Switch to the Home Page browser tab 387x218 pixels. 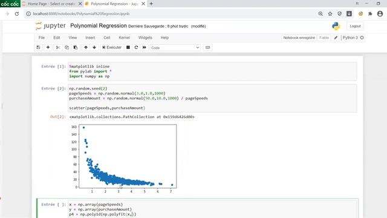[51, 4]
